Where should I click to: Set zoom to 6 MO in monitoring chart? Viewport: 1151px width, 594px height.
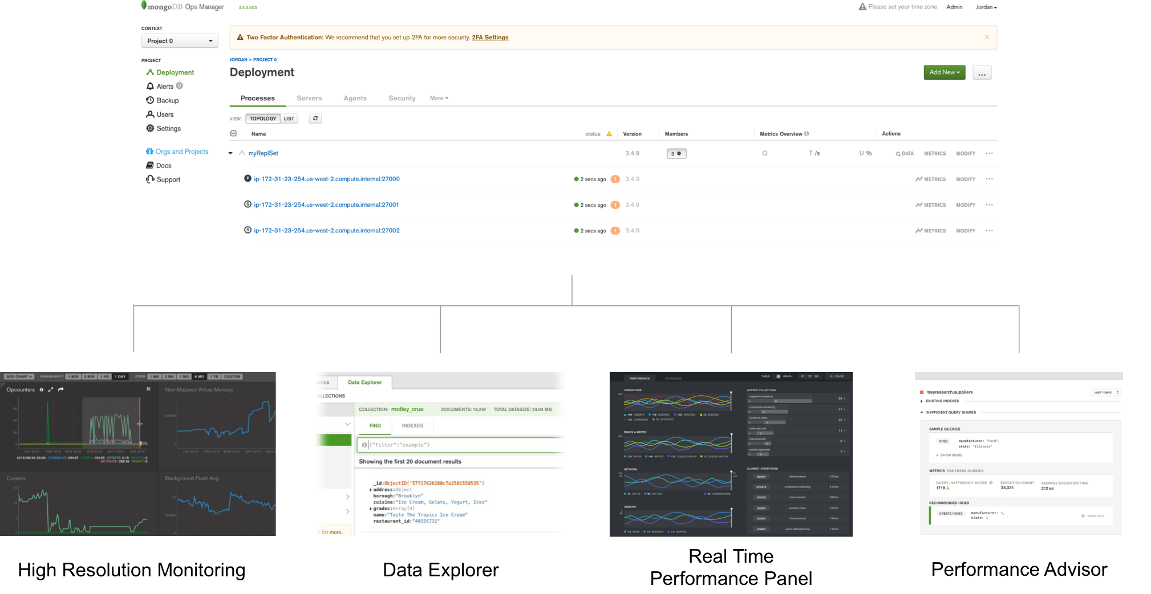tap(200, 376)
